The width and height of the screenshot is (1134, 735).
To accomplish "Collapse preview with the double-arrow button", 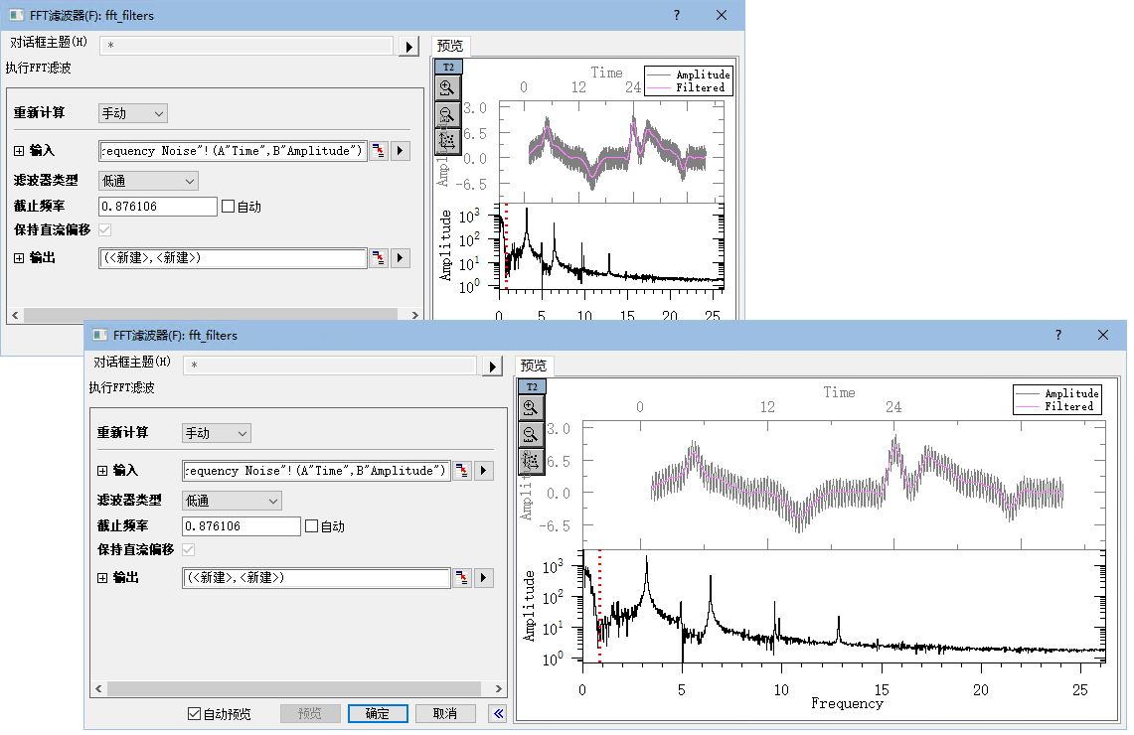I will click(x=498, y=714).
